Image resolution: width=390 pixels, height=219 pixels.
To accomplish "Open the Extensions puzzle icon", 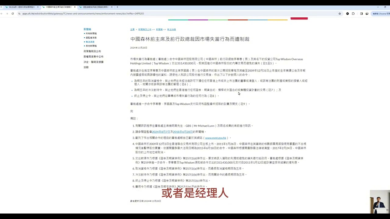I will pos(353,14).
